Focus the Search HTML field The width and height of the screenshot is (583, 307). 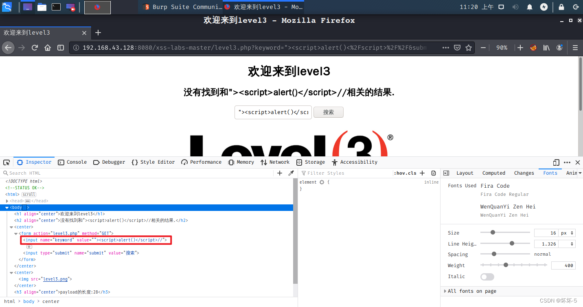click(138, 173)
